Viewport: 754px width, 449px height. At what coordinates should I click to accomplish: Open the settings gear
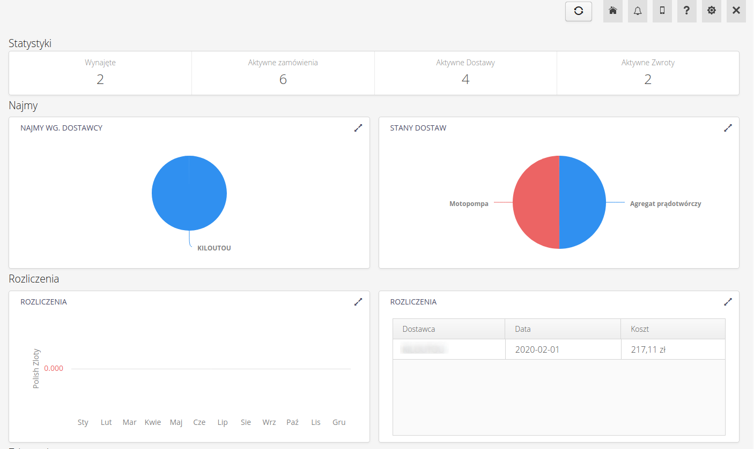click(711, 11)
